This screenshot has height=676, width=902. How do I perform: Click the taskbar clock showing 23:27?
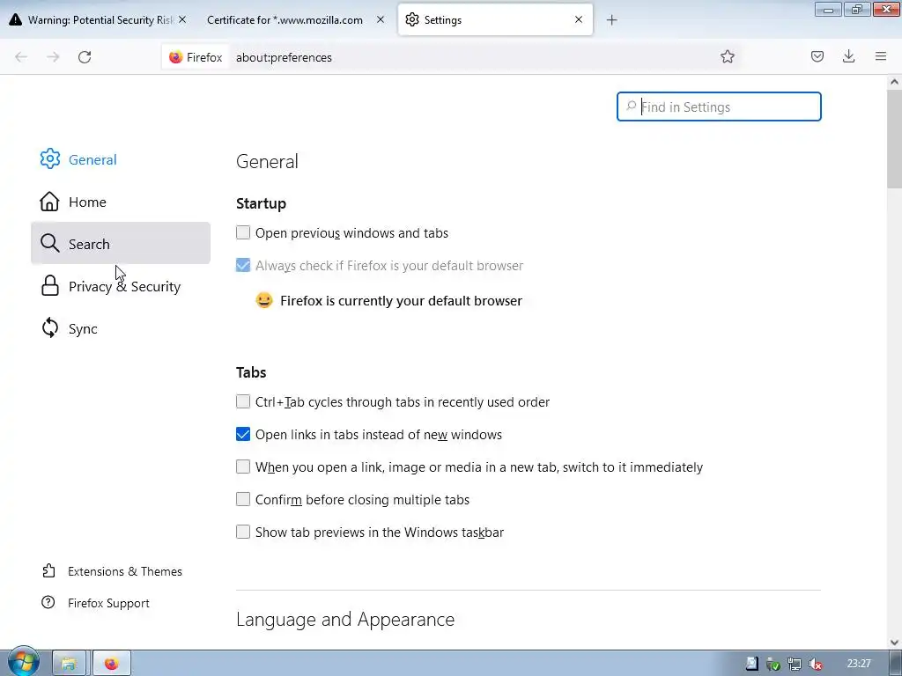[858, 664]
